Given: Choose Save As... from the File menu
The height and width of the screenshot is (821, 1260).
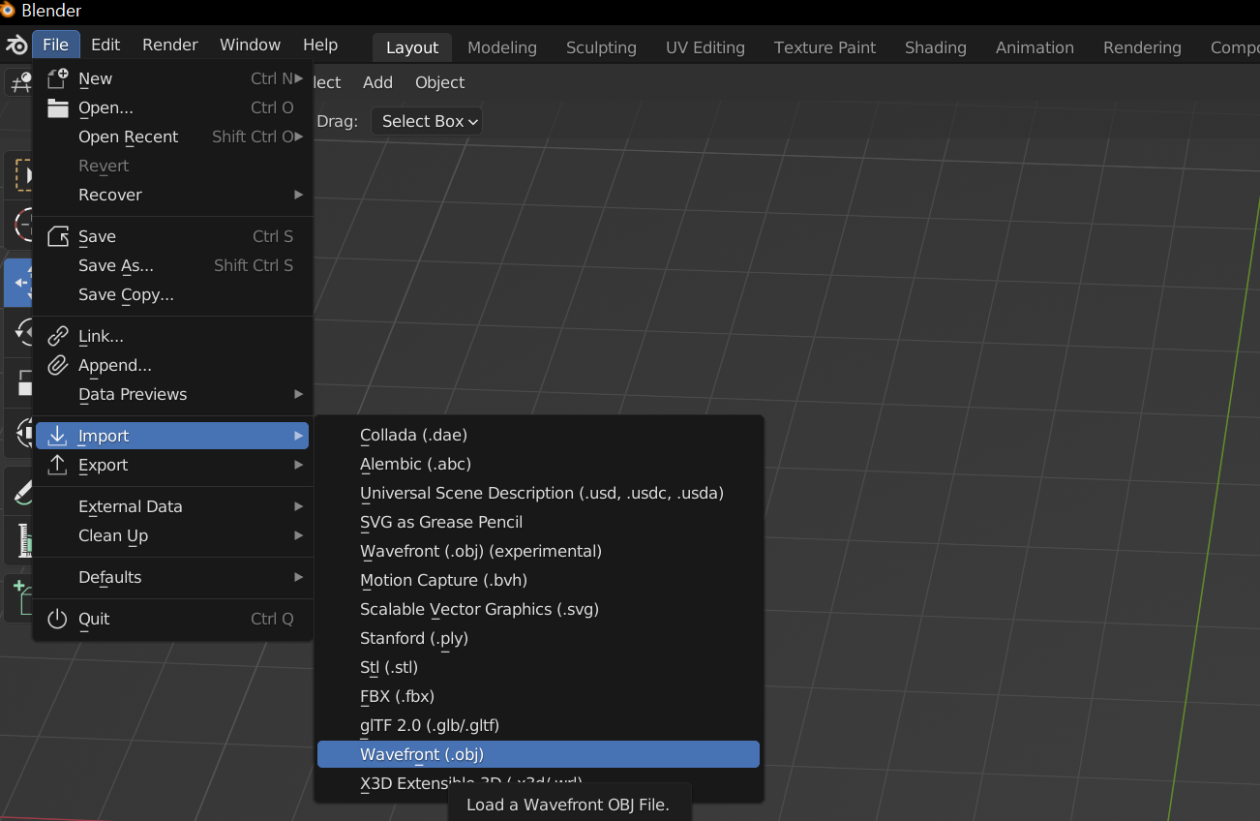Looking at the screenshot, I should pyautogui.click(x=172, y=265).
